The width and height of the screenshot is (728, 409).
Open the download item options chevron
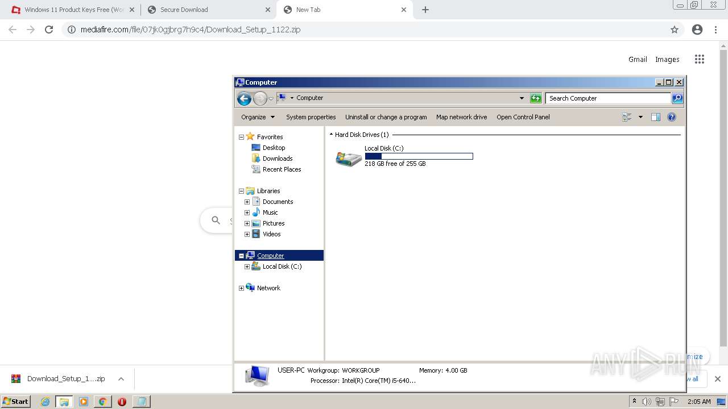click(x=121, y=379)
